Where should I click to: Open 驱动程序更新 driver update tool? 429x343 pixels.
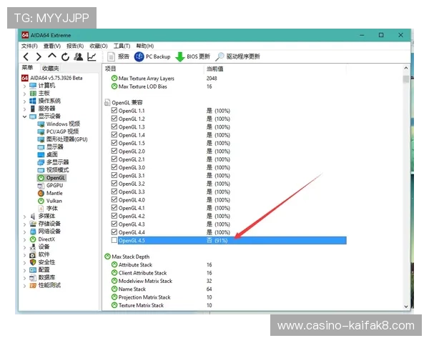237,56
